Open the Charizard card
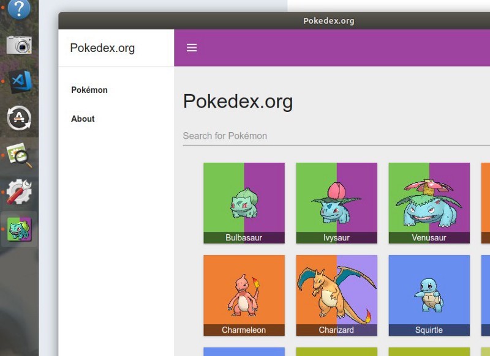490x356 pixels. [x=336, y=295]
